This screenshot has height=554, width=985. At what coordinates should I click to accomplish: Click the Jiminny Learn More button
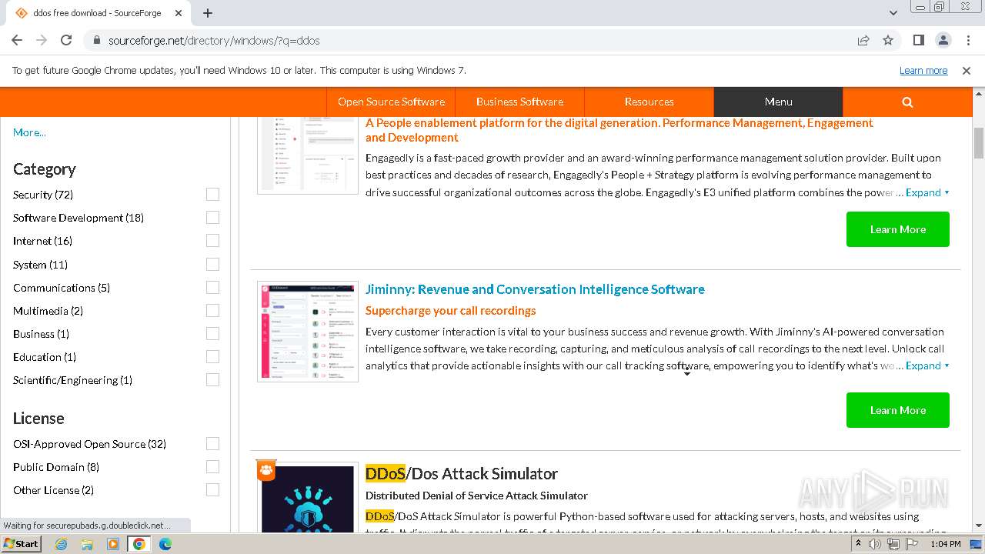pos(897,410)
